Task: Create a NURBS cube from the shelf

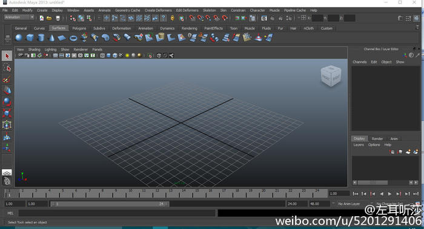Action: 30,38
